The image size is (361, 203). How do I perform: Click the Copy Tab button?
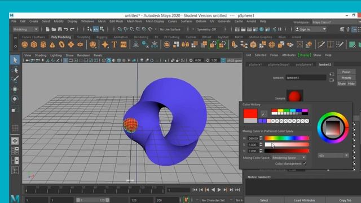click(x=345, y=200)
